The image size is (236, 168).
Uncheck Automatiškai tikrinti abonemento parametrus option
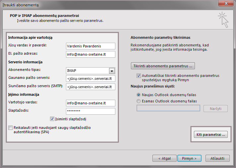(139, 76)
